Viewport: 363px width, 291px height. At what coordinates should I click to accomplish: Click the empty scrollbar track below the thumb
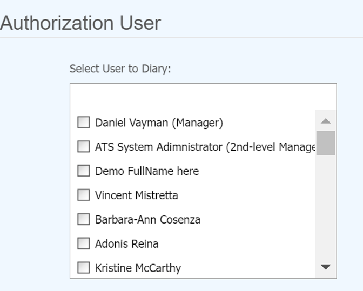[x=325, y=211]
